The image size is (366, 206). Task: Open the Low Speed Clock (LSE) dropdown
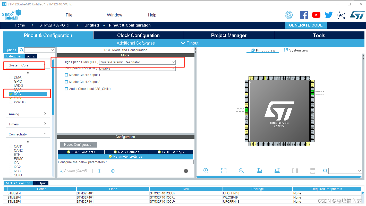click(173, 68)
